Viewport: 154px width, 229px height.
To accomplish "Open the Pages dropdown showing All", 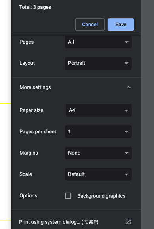I will point(98,42).
